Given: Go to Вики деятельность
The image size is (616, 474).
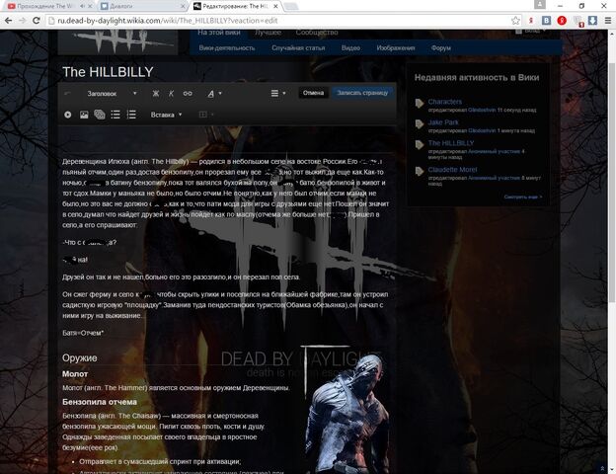Looking at the screenshot, I should (227, 48).
